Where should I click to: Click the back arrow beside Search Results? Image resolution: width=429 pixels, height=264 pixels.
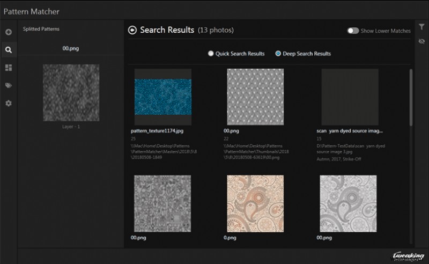(132, 30)
